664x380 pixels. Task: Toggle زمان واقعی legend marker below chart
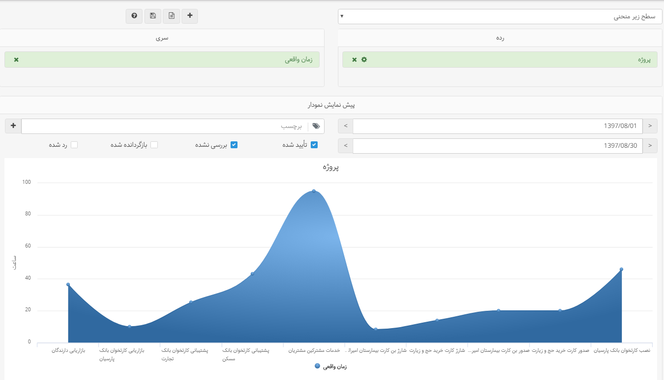pyautogui.click(x=317, y=366)
